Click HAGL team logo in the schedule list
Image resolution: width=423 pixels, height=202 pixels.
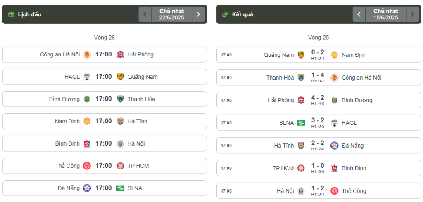87,77
